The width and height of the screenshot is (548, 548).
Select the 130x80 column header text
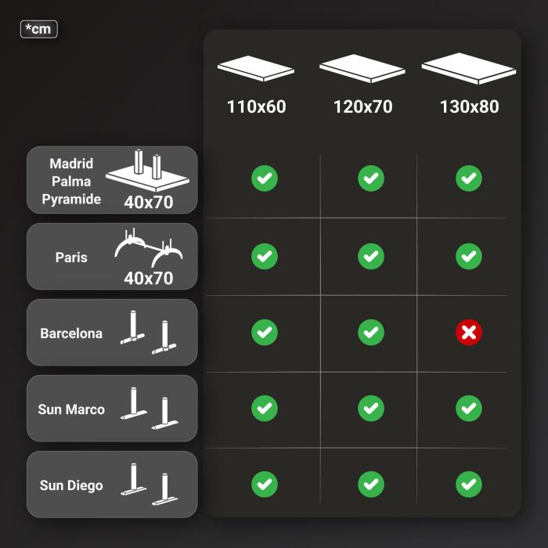click(x=470, y=106)
